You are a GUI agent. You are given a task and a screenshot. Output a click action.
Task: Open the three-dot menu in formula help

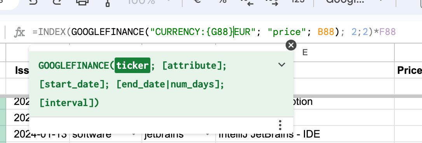click(280, 125)
